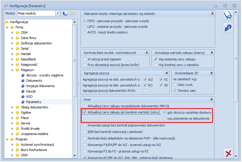
Task: Select AVCO weighted average cost
Action: coord(84,32)
